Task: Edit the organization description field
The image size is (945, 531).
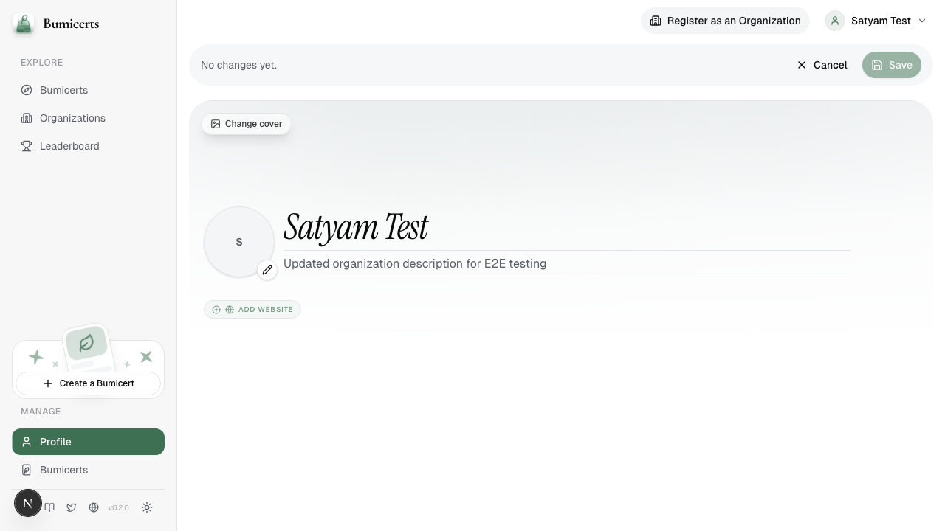Action: 567,264
